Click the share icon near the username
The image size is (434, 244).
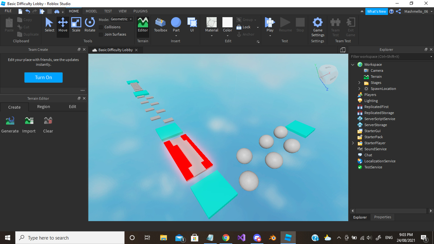[398, 11]
